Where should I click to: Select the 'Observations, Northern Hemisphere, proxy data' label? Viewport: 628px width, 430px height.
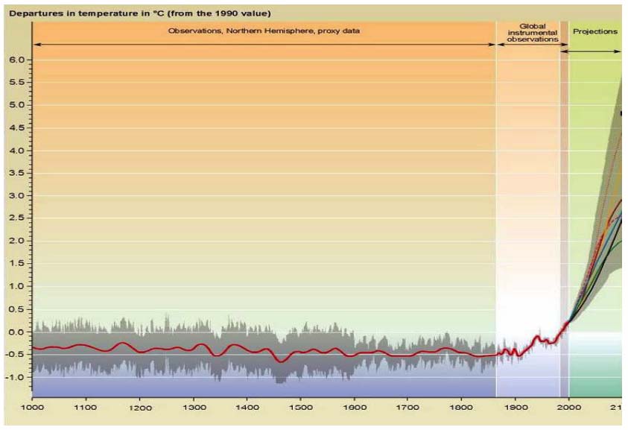(264, 31)
